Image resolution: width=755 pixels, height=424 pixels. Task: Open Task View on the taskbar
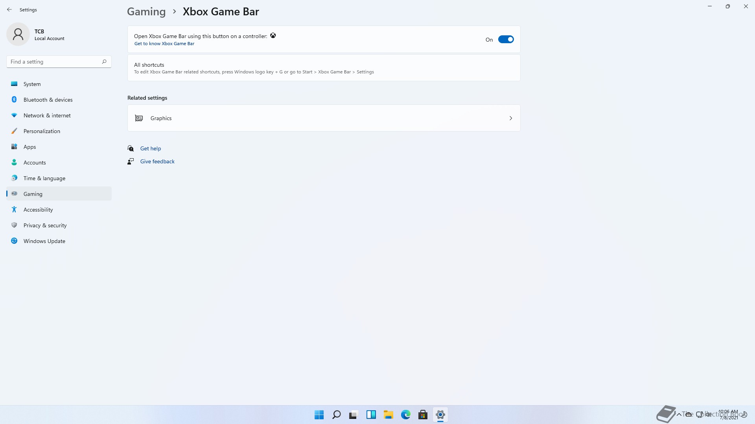[354, 415]
